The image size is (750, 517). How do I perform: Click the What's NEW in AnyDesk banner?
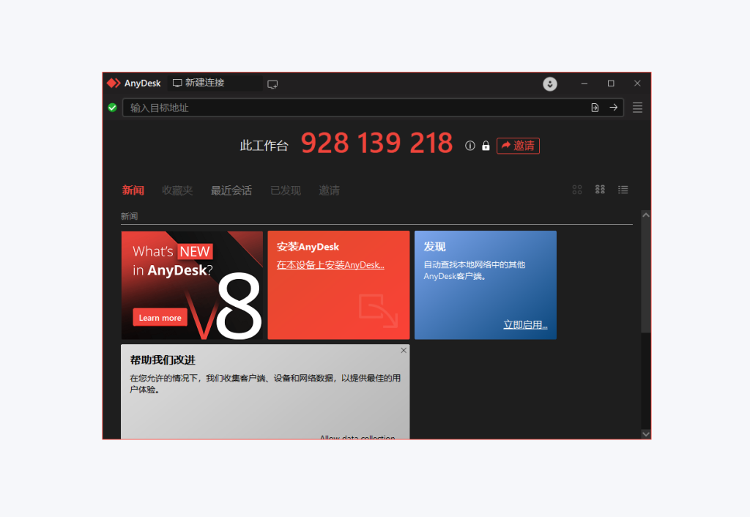(x=192, y=285)
